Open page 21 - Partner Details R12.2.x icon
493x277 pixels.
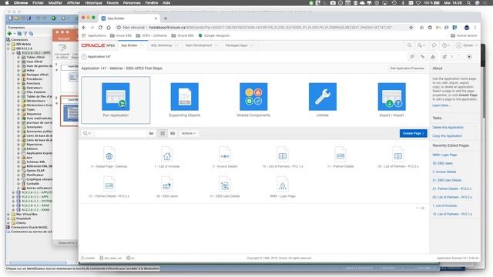tap(109, 185)
